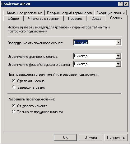
Task: Open Профиль служб терминалов tab
Action: click(x=69, y=13)
